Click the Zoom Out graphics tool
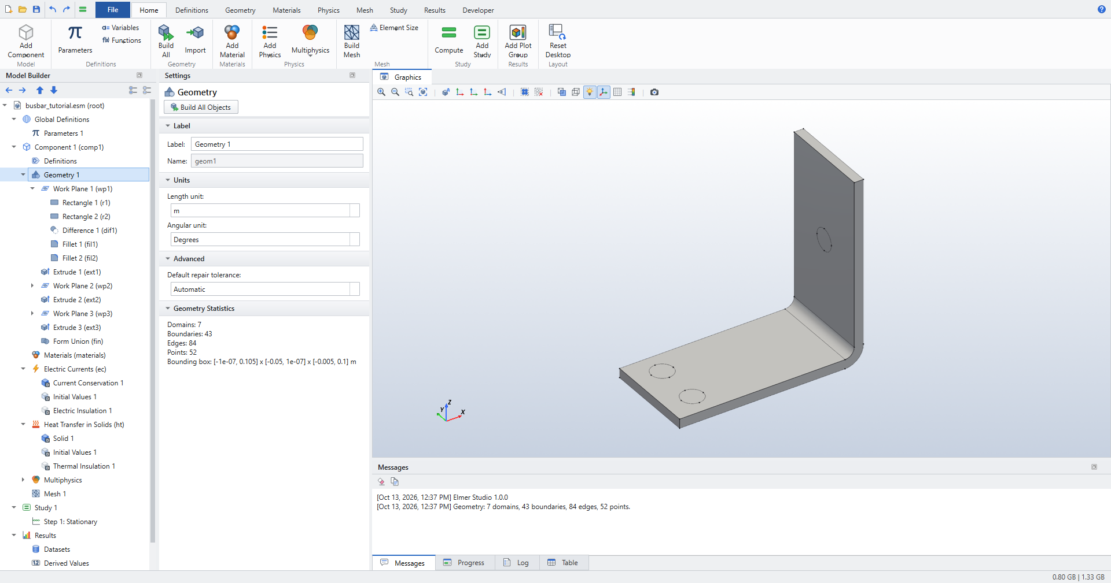 click(395, 92)
